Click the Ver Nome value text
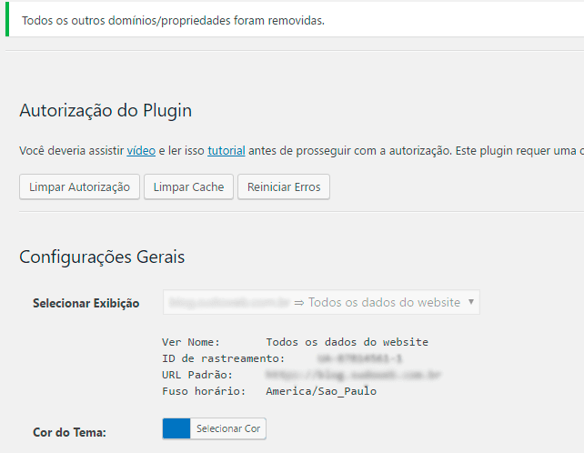This screenshot has width=584, height=453. pyautogui.click(x=347, y=342)
